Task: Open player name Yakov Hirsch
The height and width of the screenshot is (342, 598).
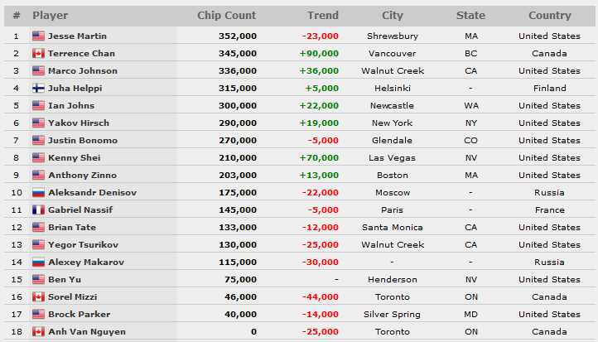Action: pos(79,123)
